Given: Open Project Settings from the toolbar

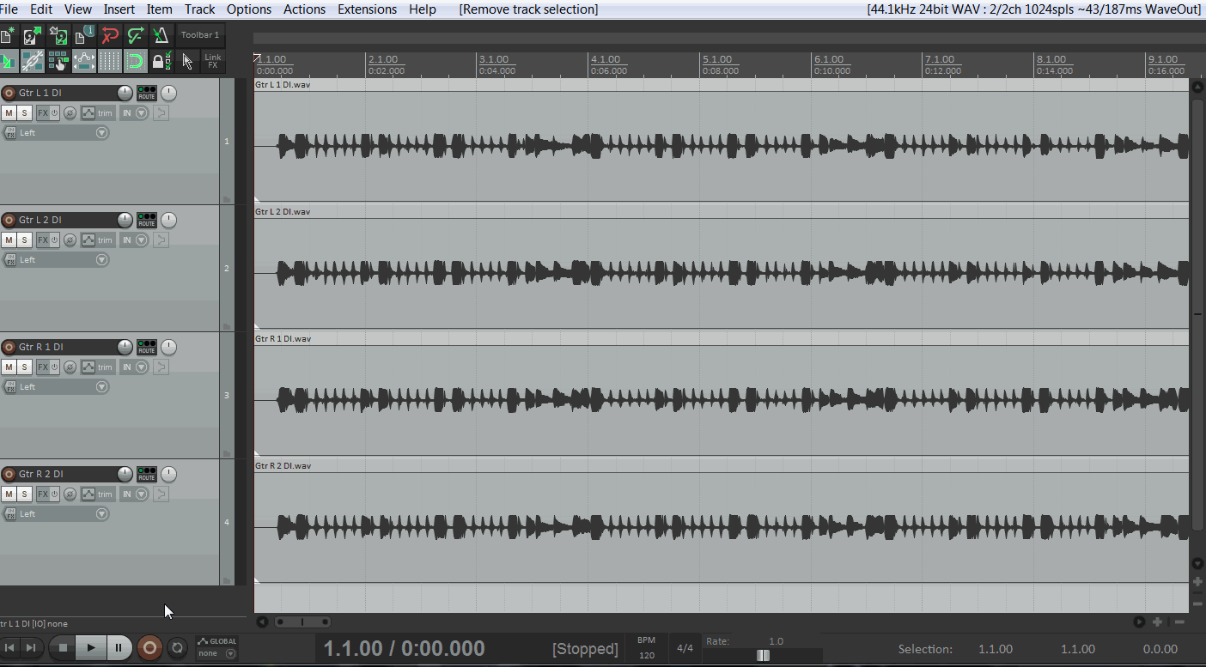Looking at the screenshot, I should (x=84, y=35).
